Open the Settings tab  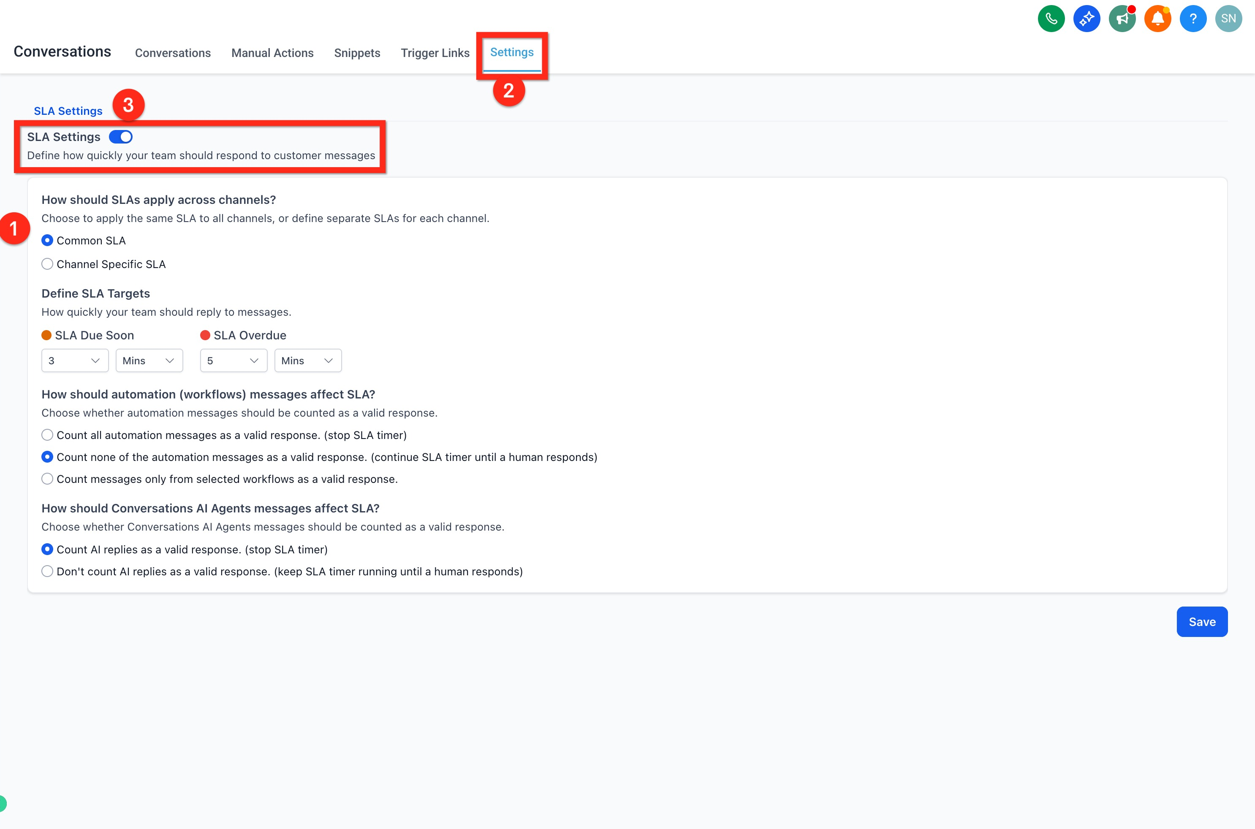tap(512, 52)
